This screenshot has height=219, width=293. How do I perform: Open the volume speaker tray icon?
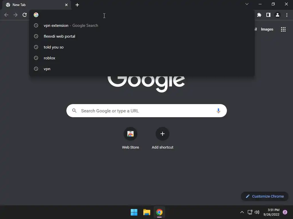click(257, 212)
